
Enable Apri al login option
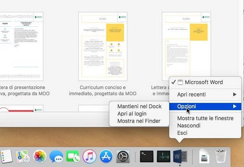click(139, 114)
